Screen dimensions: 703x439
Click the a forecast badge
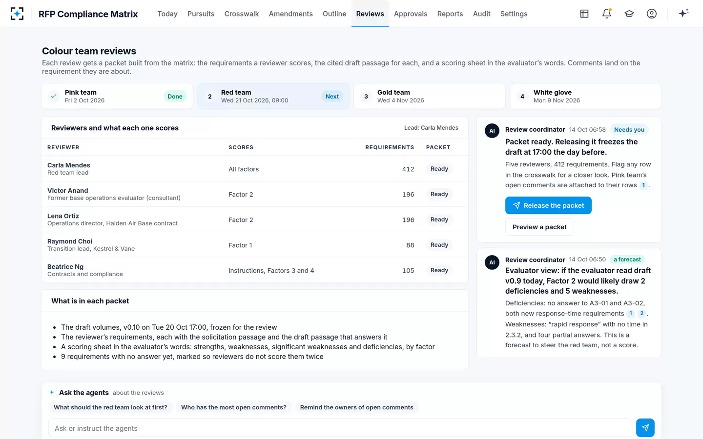[x=627, y=259]
